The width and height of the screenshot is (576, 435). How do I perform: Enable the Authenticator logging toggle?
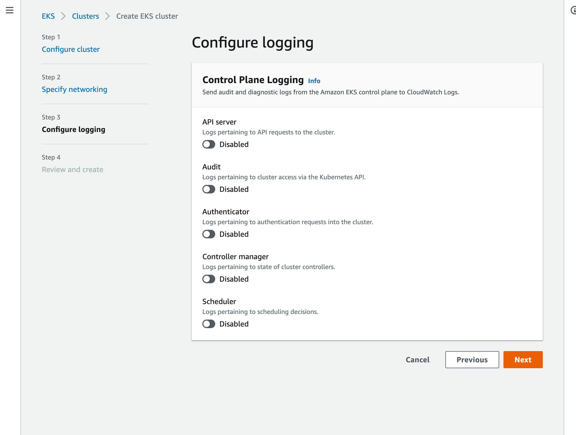(209, 234)
